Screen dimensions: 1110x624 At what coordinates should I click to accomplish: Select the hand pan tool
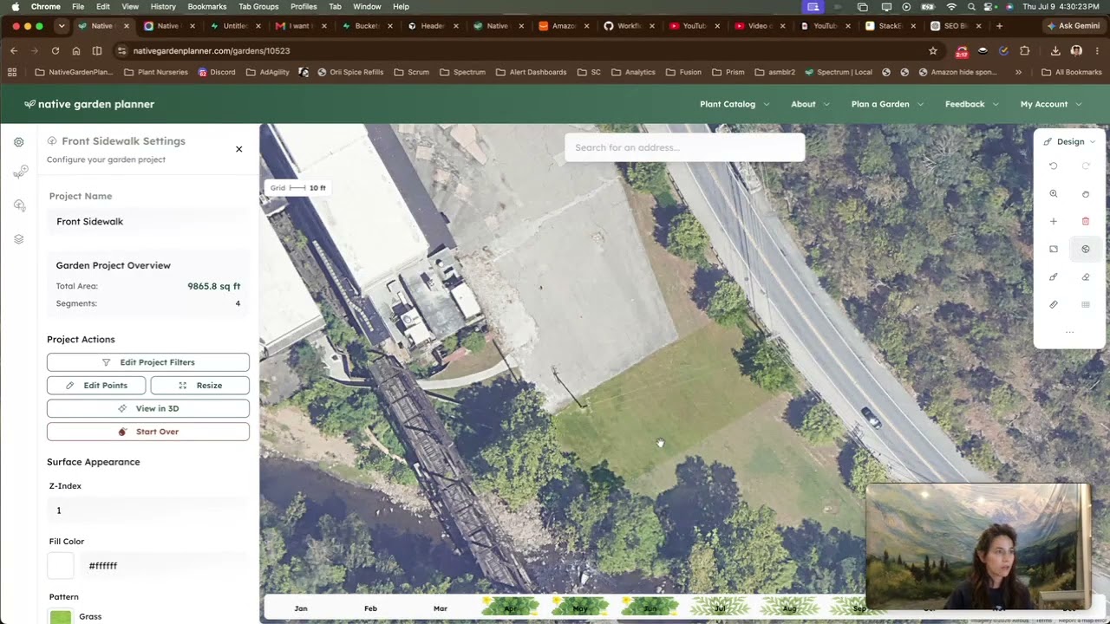(x=1086, y=194)
